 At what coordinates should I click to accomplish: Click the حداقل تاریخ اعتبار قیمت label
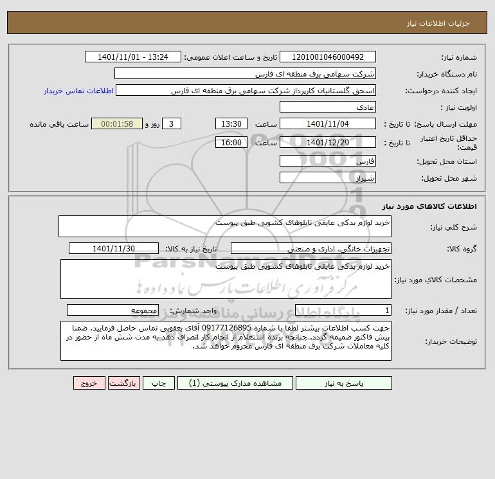click(x=449, y=143)
